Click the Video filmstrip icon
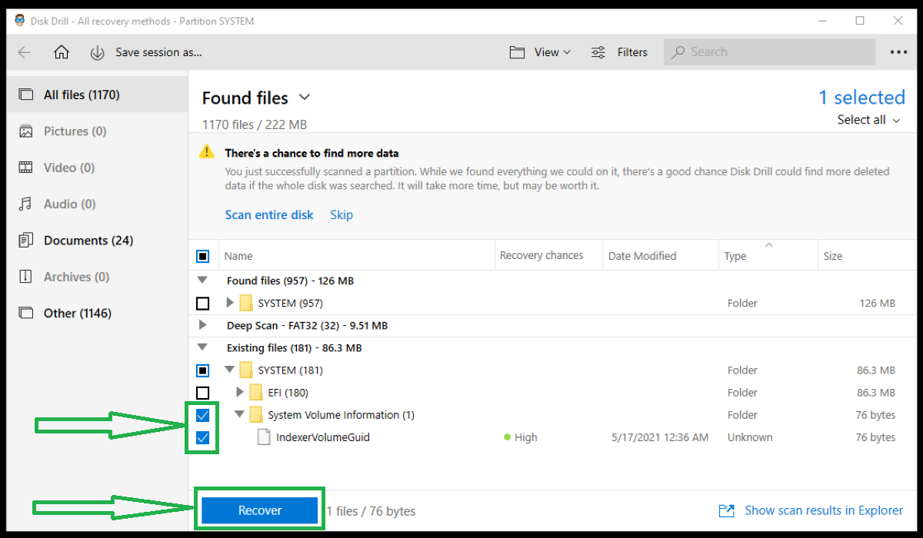 (26, 168)
